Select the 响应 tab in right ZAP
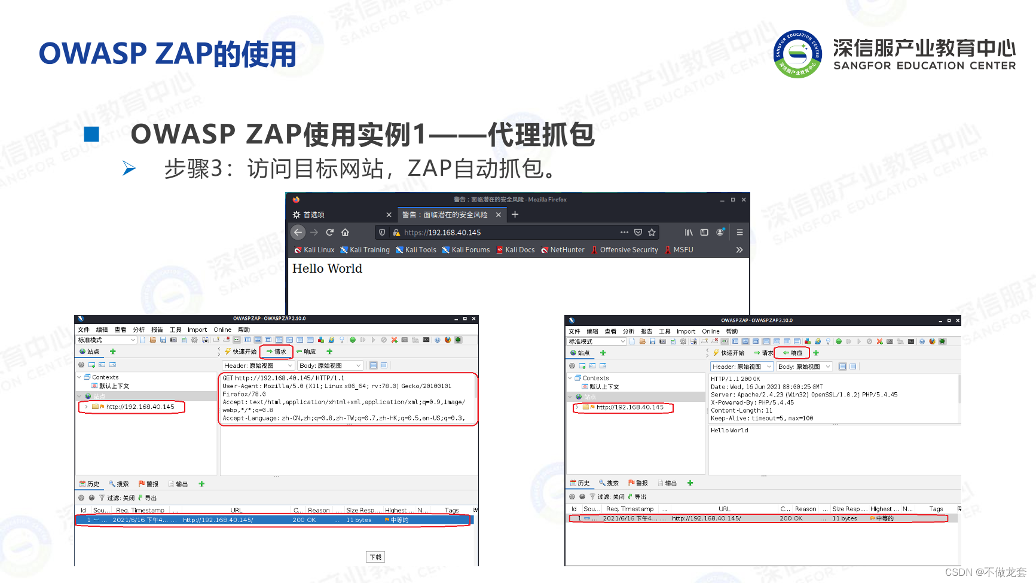The width and height of the screenshot is (1036, 583). (792, 353)
